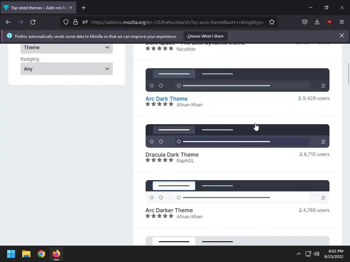Screen dimensions: 350x262
Task: Select the Top rated themes tab
Action: tap(38, 8)
